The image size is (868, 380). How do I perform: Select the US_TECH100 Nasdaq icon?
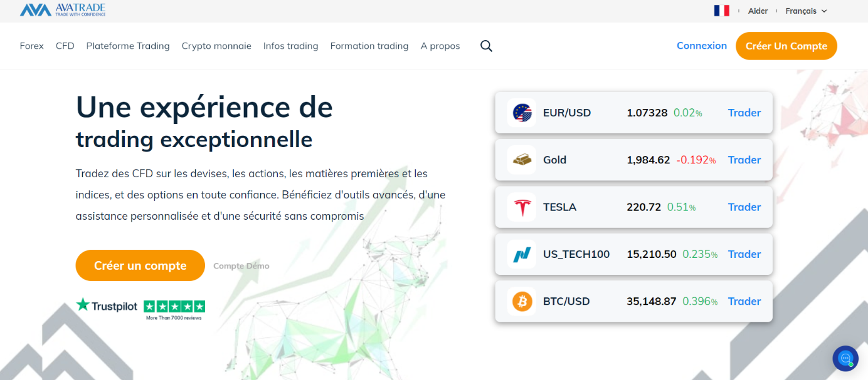pos(521,254)
